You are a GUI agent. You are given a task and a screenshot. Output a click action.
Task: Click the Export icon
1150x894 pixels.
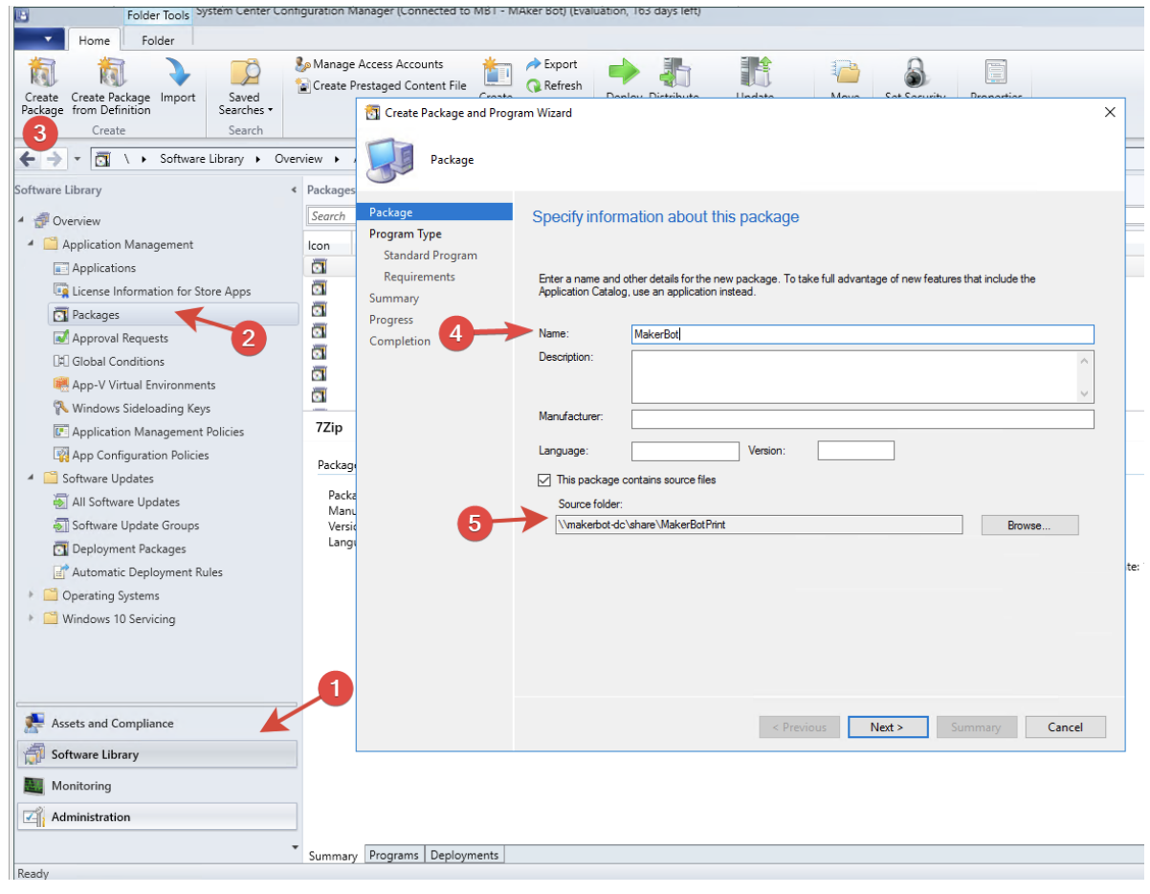[x=560, y=64]
